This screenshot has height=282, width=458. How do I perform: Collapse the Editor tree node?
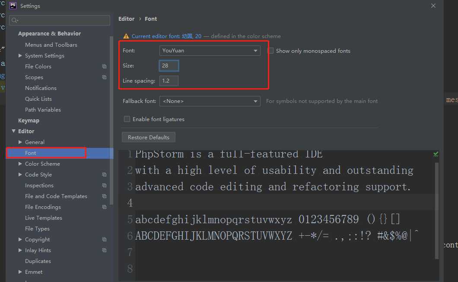(x=13, y=131)
